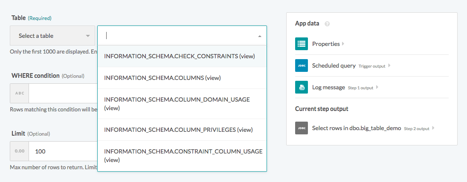Screen dimensions: 467x182
Task: Click the Scheduled query JDBC icon
Action: tap(302, 65)
